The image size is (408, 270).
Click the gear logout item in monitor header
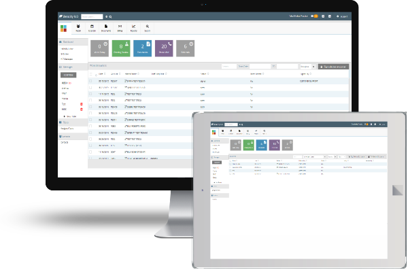(342, 16)
